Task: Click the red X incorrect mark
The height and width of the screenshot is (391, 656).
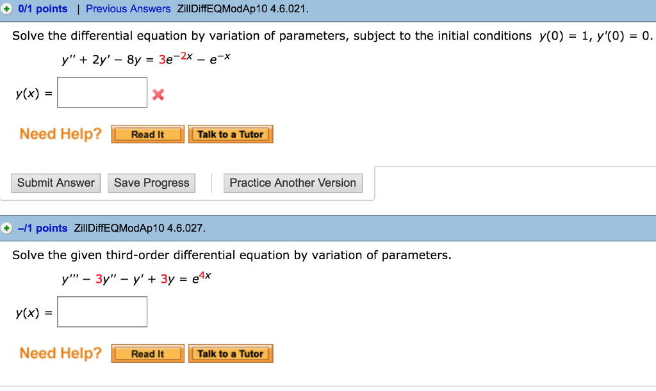Action: (158, 95)
